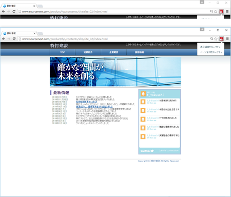Viewport: 231px width, 197px height.
Task: Reload the page in the upper browser window
Action: pyautogui.click(x=14, y=11)
